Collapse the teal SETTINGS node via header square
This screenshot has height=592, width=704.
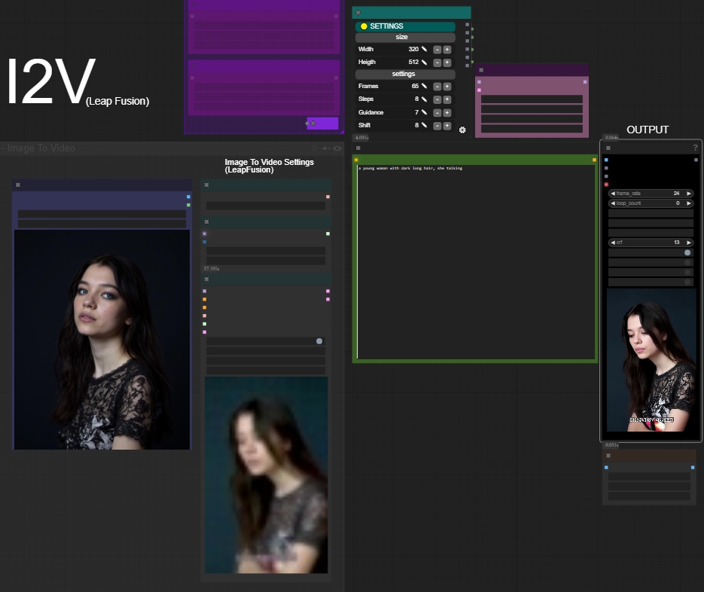358,13
